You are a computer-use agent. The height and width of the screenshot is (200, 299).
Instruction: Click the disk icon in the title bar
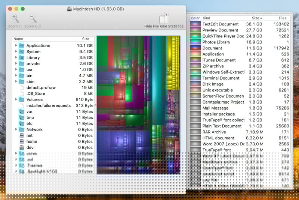coord(70,9)
